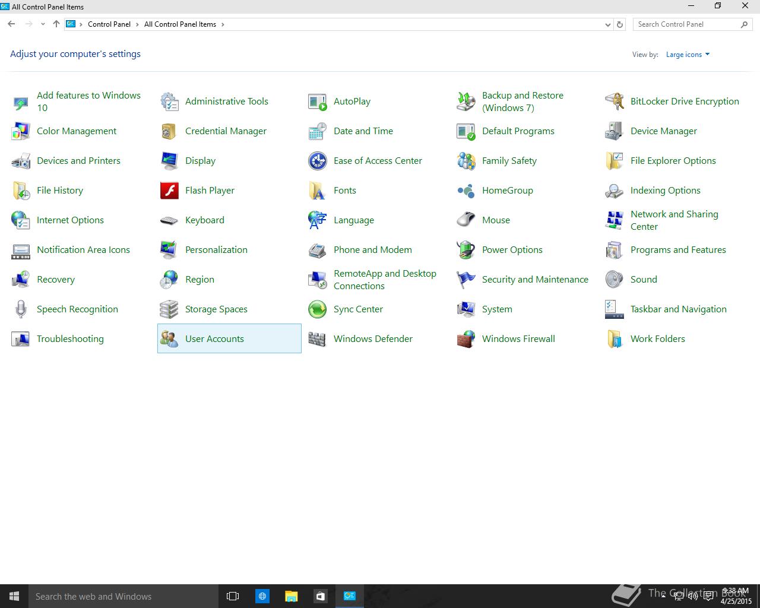
Task: Open the HomeGroup icon
Action: [466, 191]
